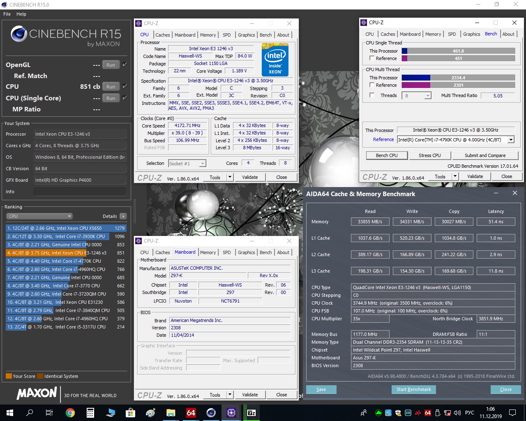Open the Windows Start menu

click(10, 412)
